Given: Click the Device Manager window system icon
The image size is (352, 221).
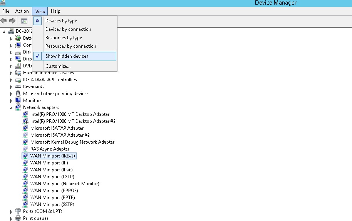Looking at the screenshot, I should pyautogui.click(x=3, y=3).
